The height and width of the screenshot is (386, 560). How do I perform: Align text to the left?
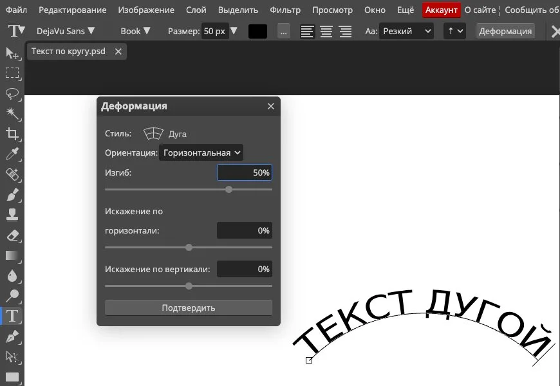point(307,32)
